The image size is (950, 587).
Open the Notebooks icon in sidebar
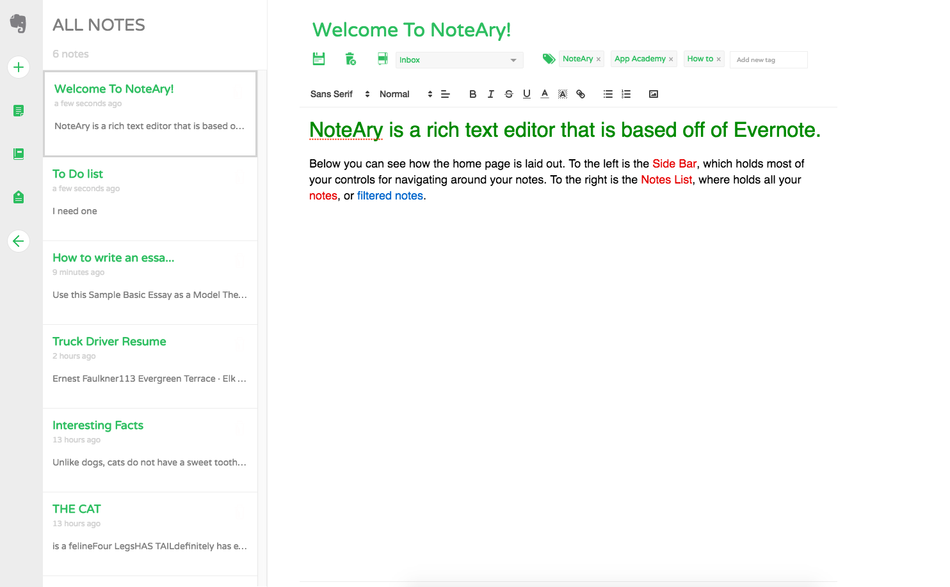pyautogui.click(x=19, y=153)
